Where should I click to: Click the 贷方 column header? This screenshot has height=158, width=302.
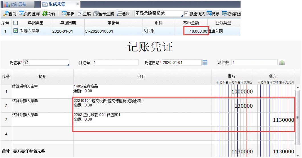(x=273, y=76)
